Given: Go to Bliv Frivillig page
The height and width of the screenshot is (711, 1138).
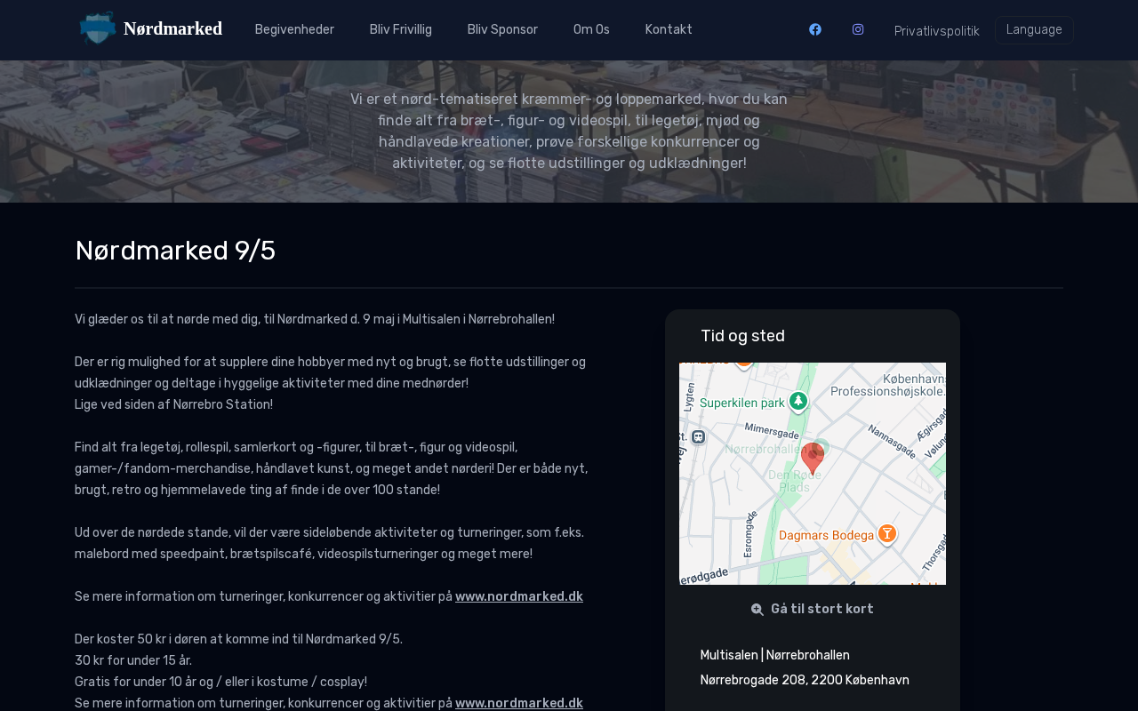Looking at the screenshot, I should point(401,30).
